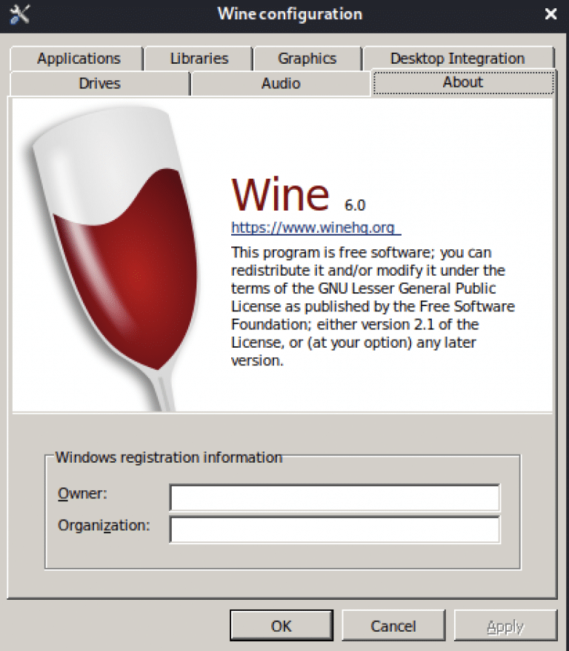Screen dimensions: 569x651
Task: Click the greyed-out Apply button
Action: [505, 625]
